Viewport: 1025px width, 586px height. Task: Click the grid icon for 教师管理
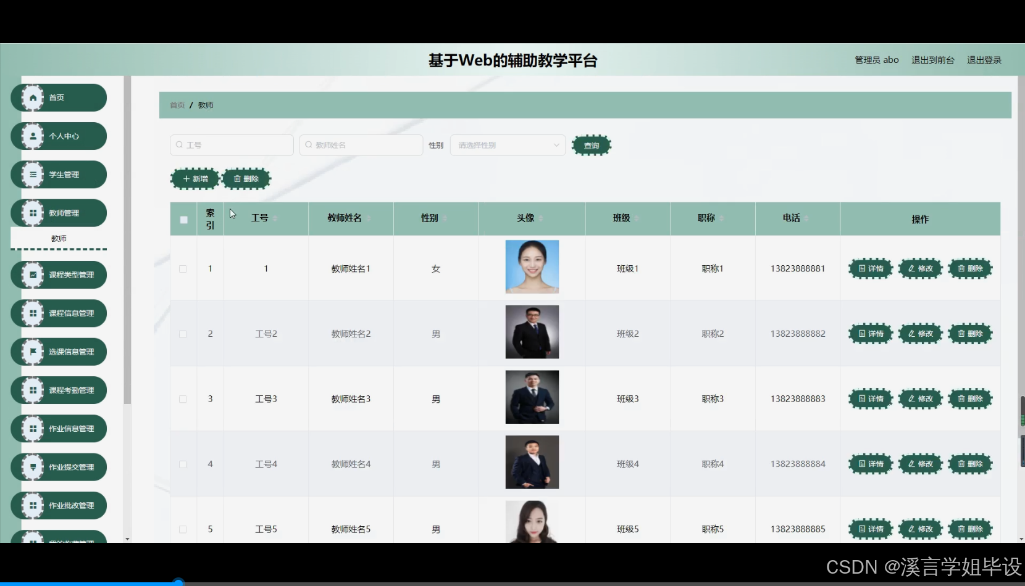(33, 213)
